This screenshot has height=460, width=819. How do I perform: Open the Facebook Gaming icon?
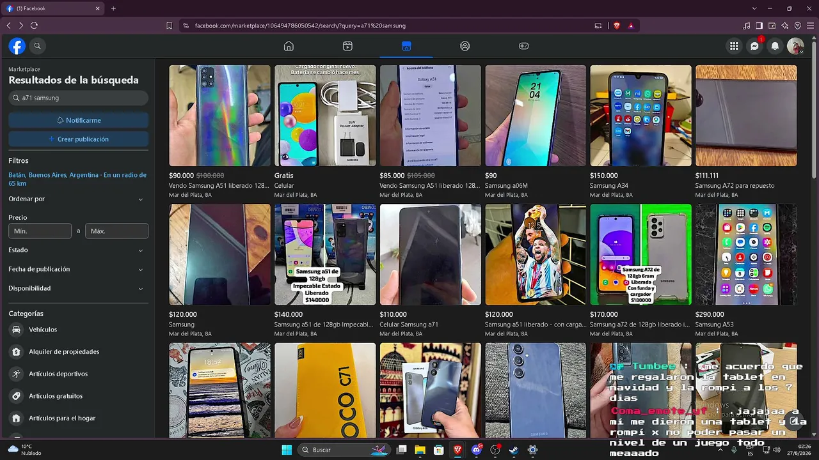[x=523, y=46]
